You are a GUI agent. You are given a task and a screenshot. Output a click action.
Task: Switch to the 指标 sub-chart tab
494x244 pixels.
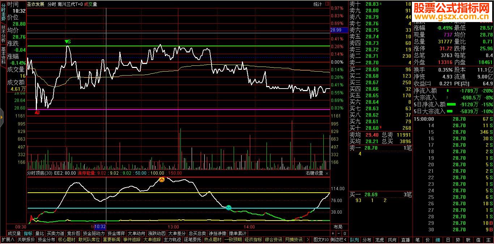click(x=28, y=234)
